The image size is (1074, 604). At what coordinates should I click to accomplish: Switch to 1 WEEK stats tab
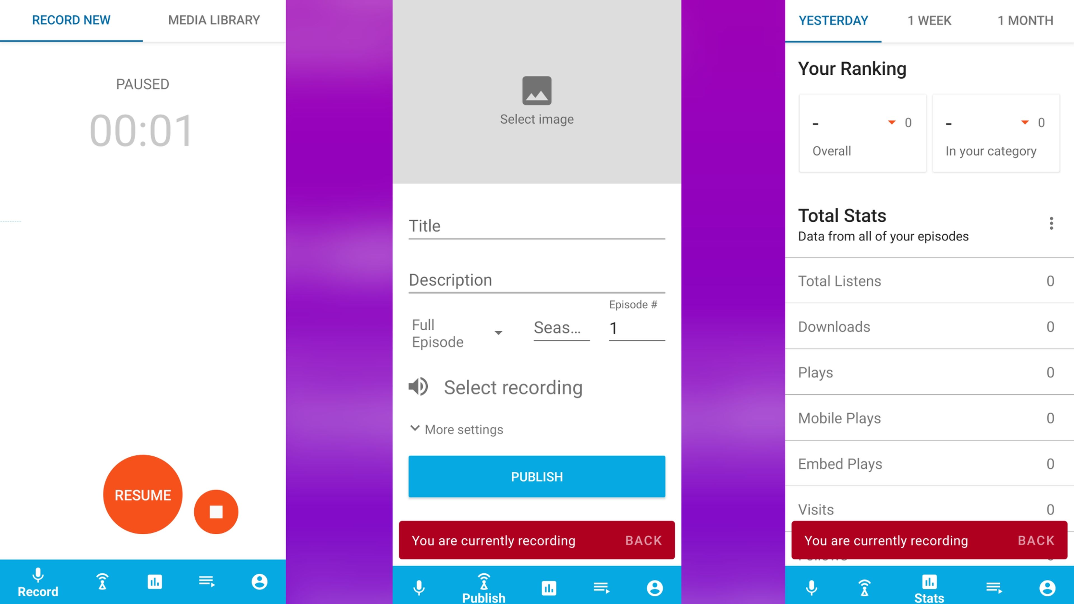click(929, 20)
